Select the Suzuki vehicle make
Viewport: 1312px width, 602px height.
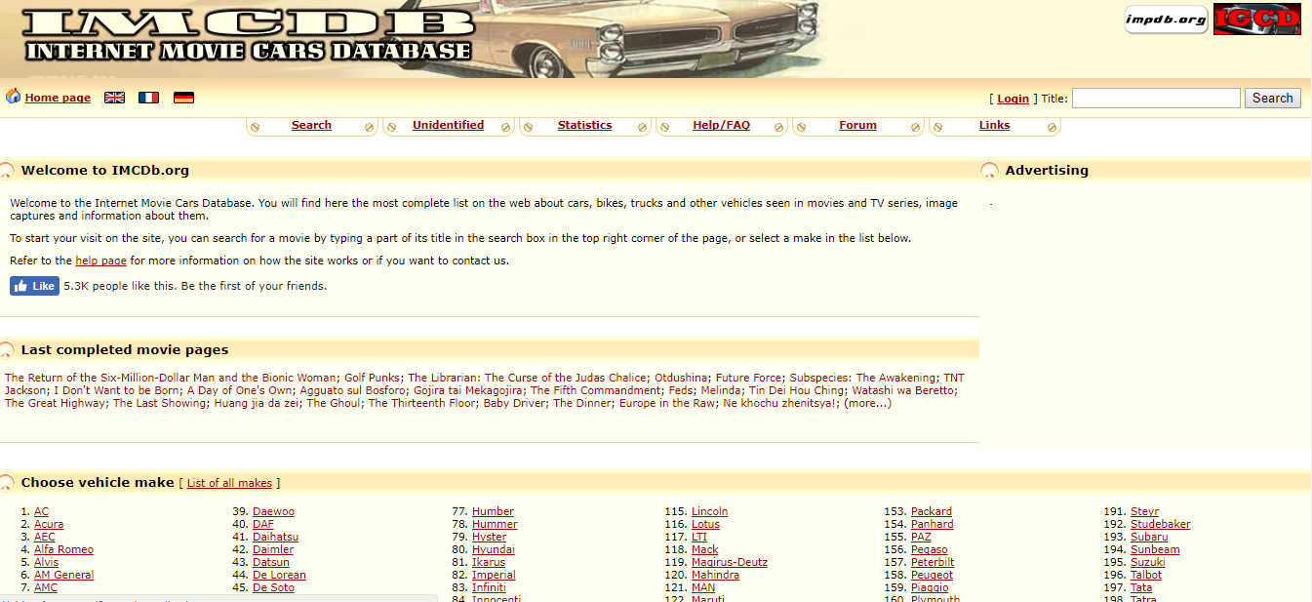click(x=1148, y=562)
